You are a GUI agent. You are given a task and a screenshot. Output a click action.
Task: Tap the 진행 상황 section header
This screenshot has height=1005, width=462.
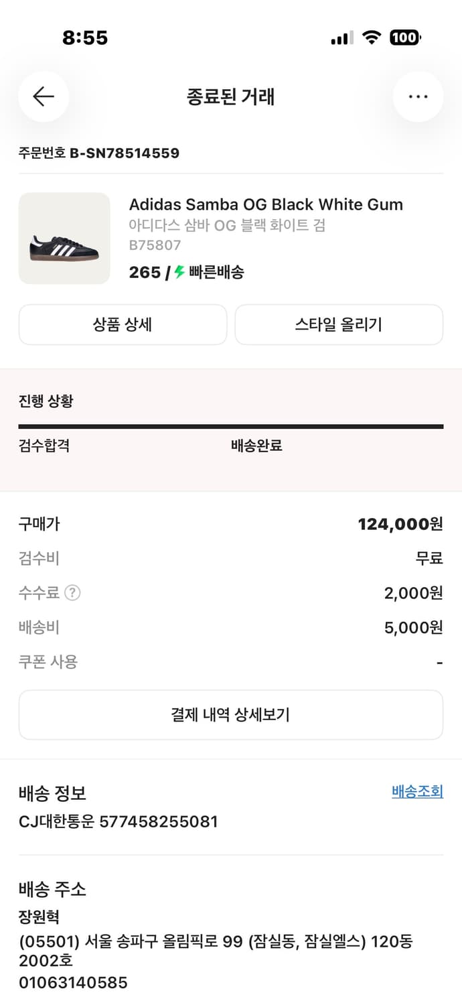(44, 401)
